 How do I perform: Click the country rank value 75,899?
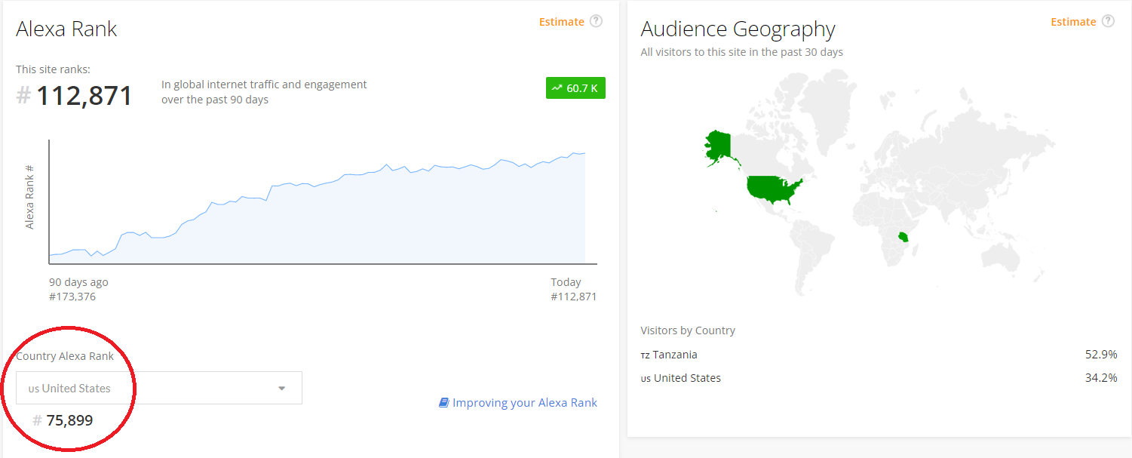click(x=70, y=420)
